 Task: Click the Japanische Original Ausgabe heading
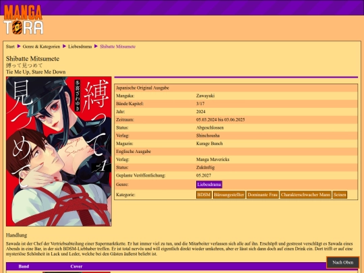click(x=142, y=88)
